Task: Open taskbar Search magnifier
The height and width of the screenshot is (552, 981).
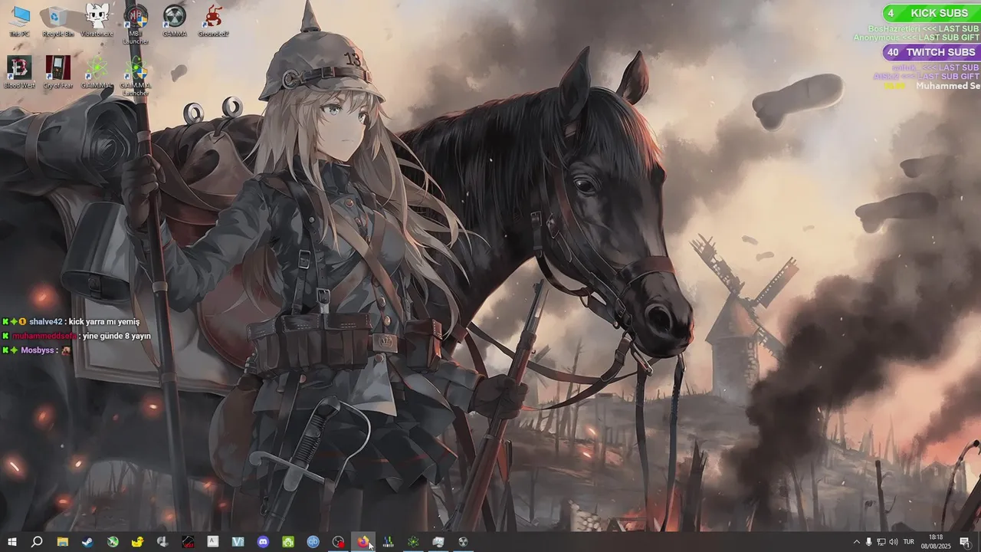Action: 37,542
